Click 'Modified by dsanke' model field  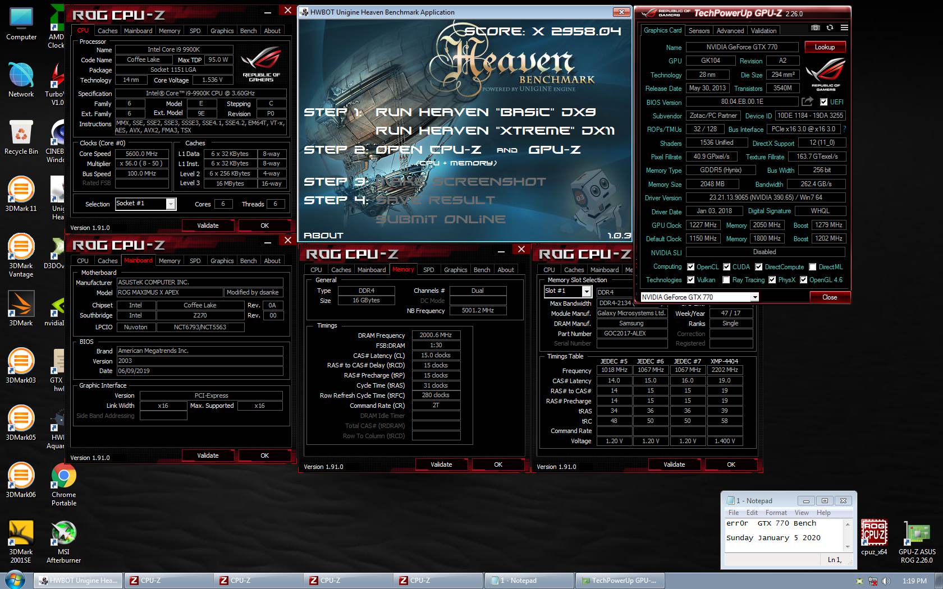(254, 293)
